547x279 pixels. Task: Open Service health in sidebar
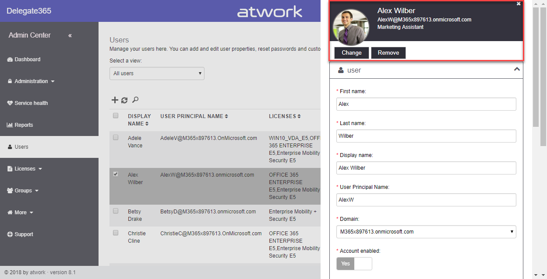31,103
